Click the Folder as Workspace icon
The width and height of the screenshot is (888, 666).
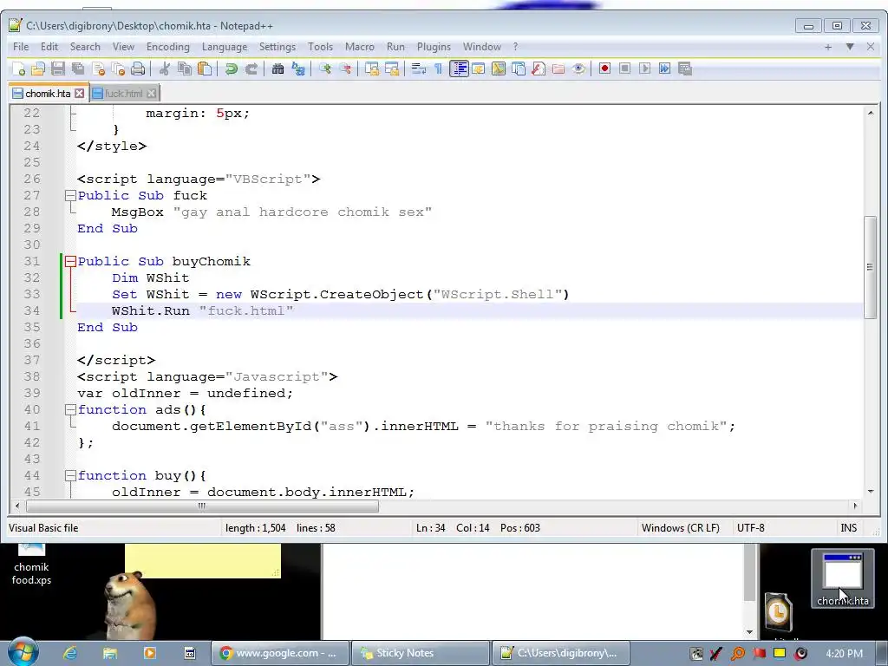coord(558,69)
